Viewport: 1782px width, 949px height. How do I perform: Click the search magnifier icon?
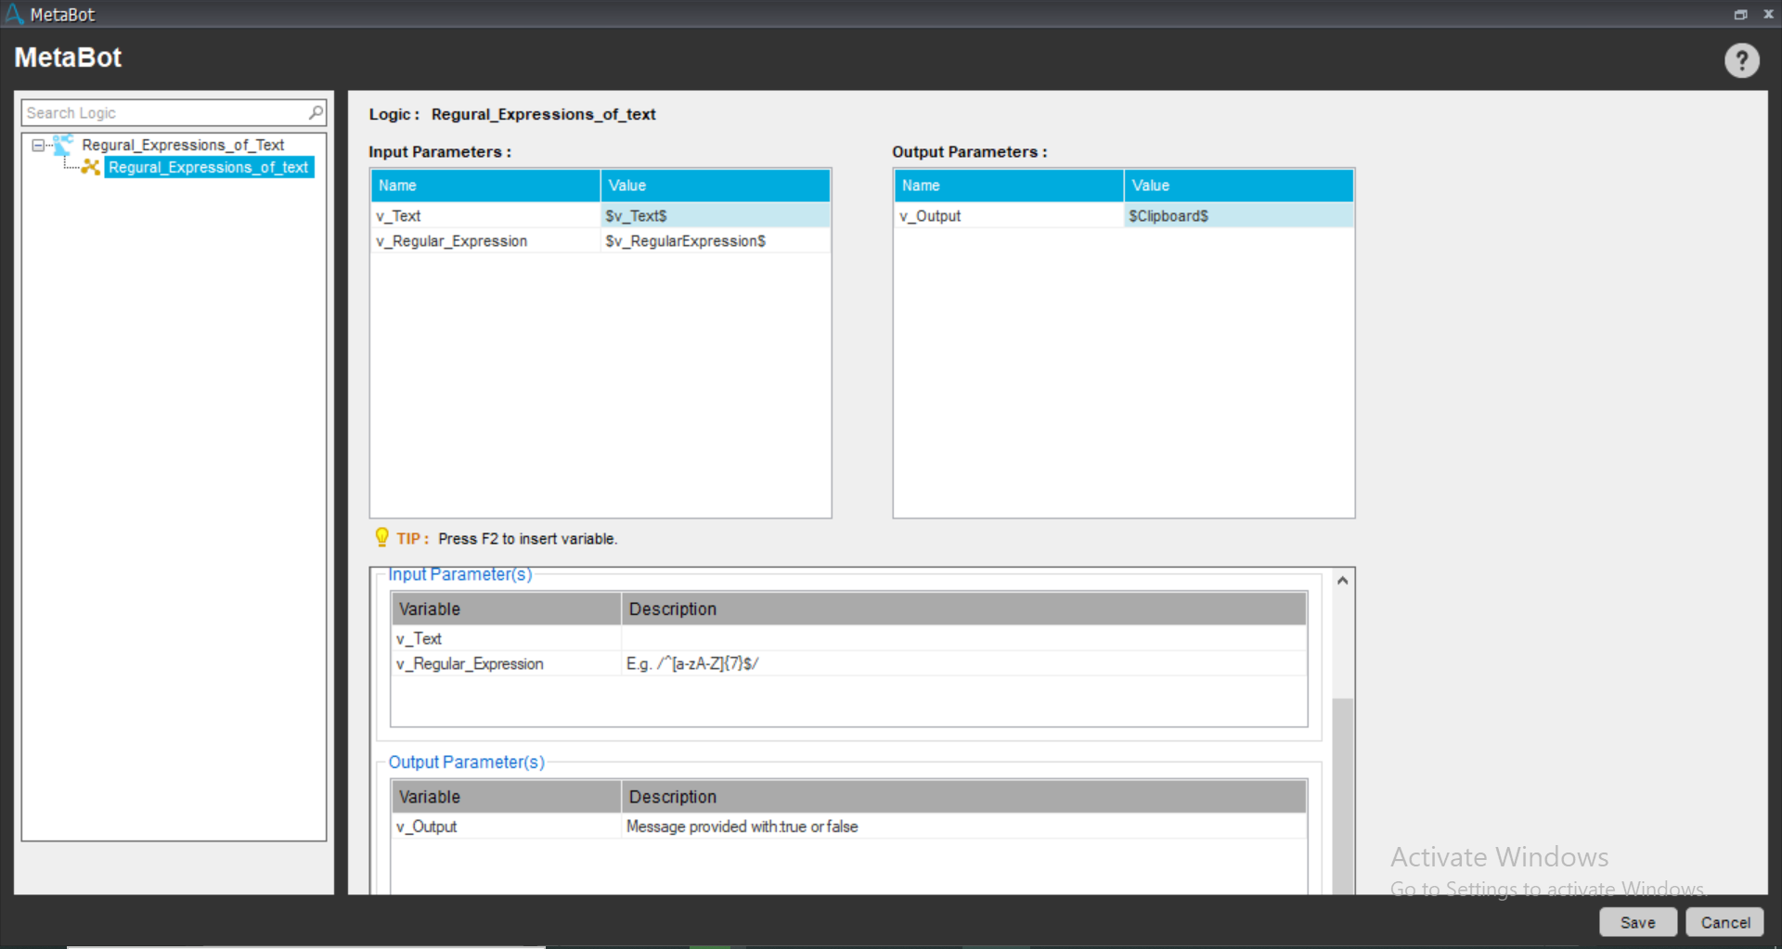click(316, 112)
